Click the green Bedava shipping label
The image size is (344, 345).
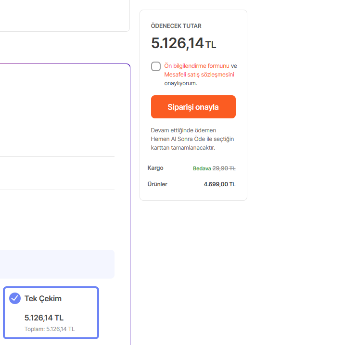click(202, 168)
